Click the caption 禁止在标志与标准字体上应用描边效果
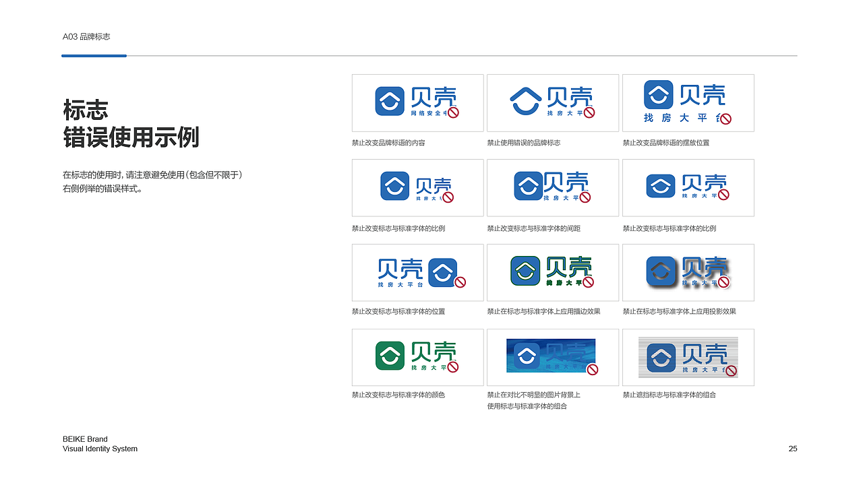This screenshot has width=863, height=485. [544, 312]
